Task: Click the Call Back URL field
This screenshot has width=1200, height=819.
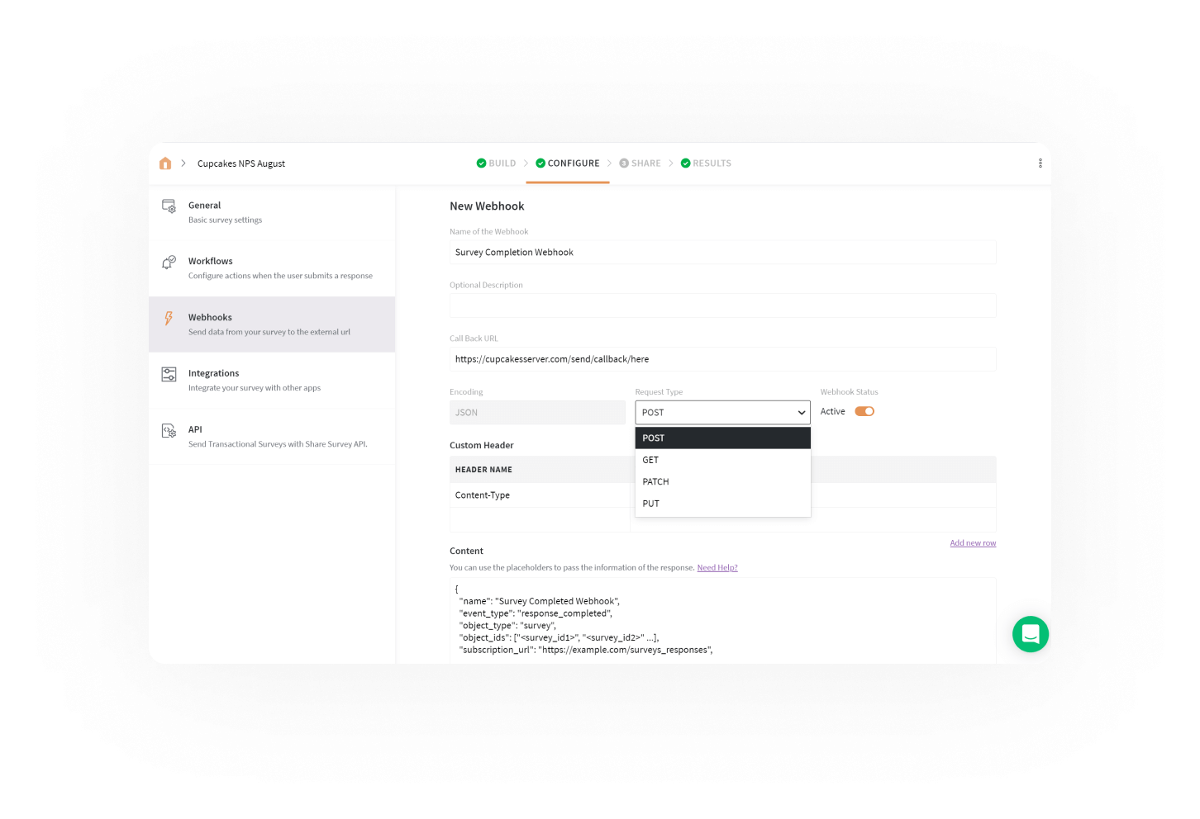Action: point(722,359)
